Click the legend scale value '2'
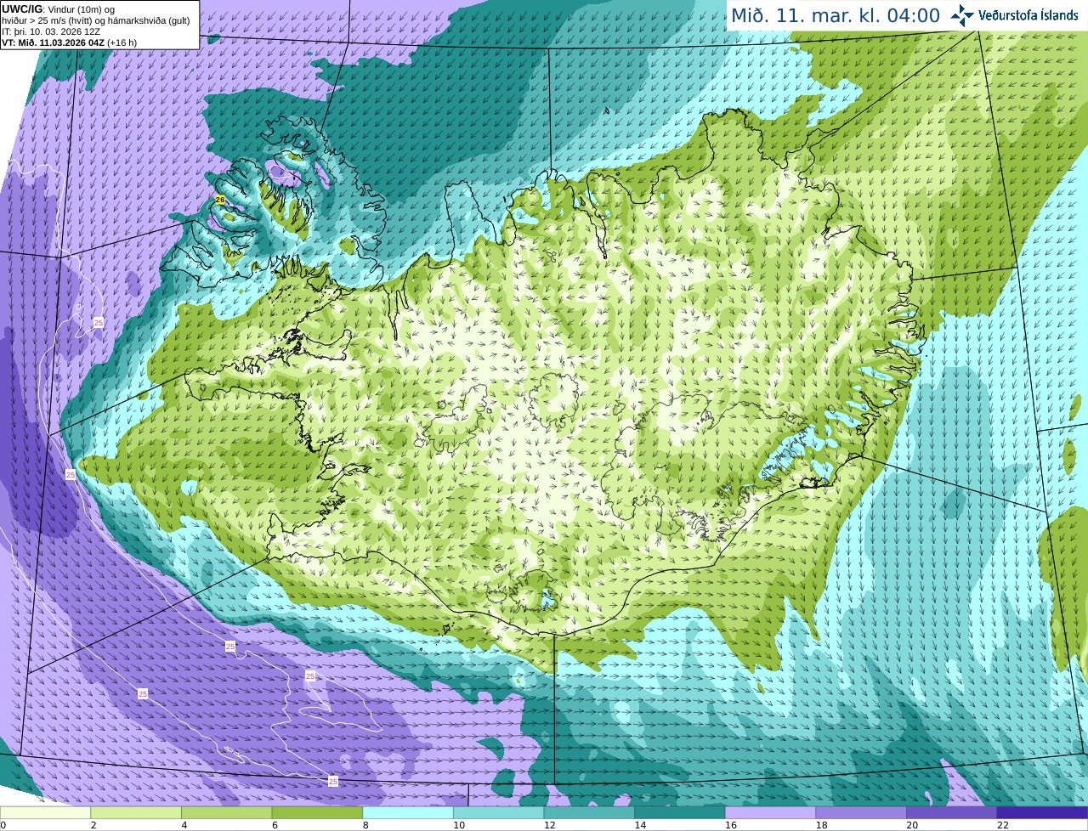The height and width of the screenshot is (831, 1088). (93, 825)
